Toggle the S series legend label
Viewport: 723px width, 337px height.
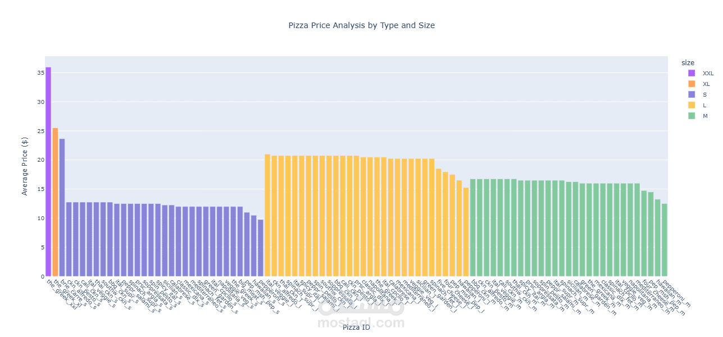click(706, 94)
